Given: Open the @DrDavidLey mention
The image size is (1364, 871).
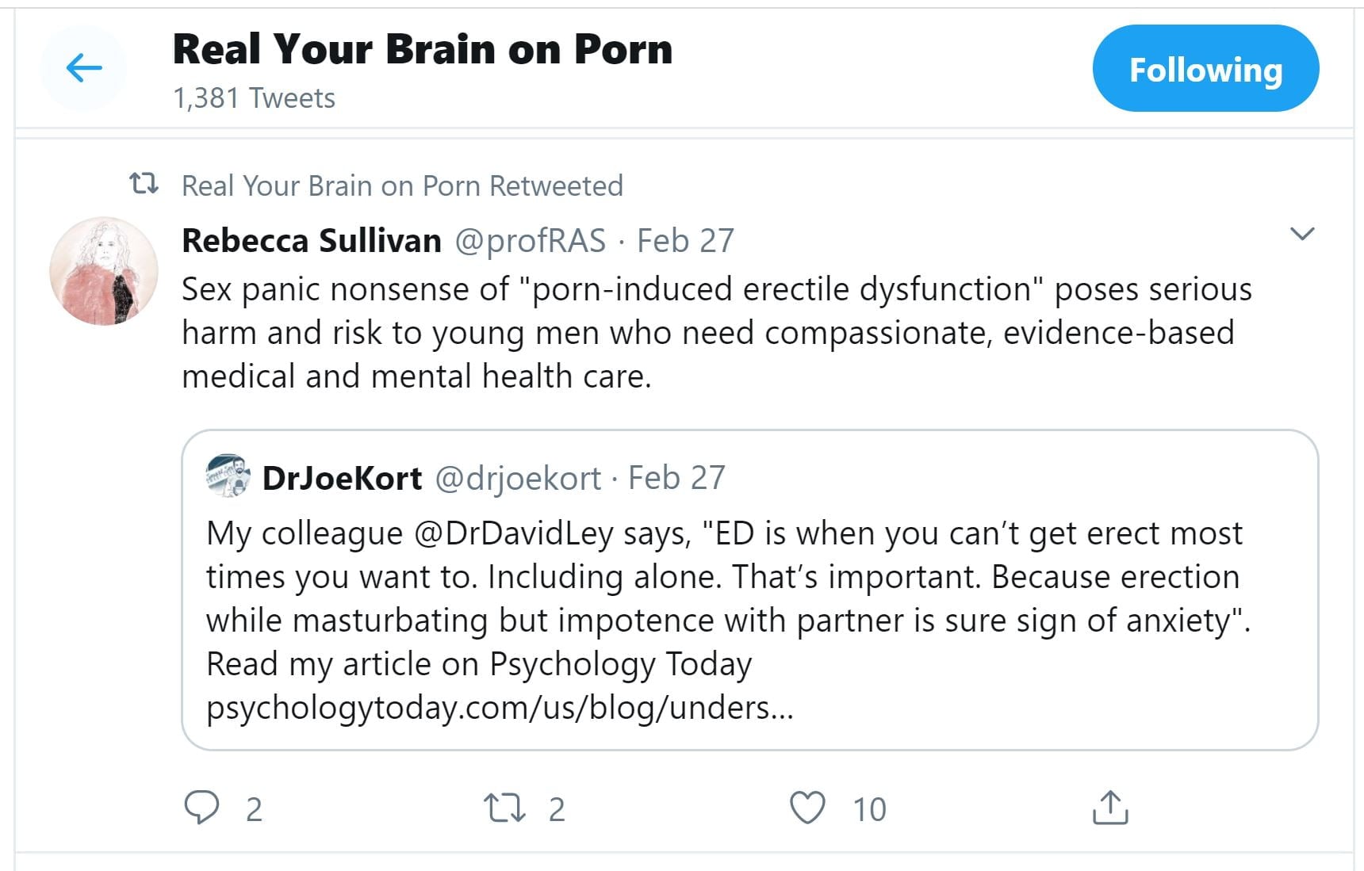Looking at the screenshot, I should coord(514,533).
